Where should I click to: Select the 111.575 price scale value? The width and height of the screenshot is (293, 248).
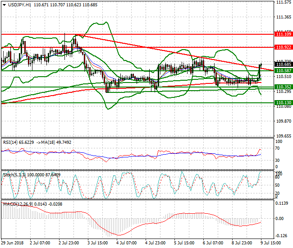coord(284,2)
